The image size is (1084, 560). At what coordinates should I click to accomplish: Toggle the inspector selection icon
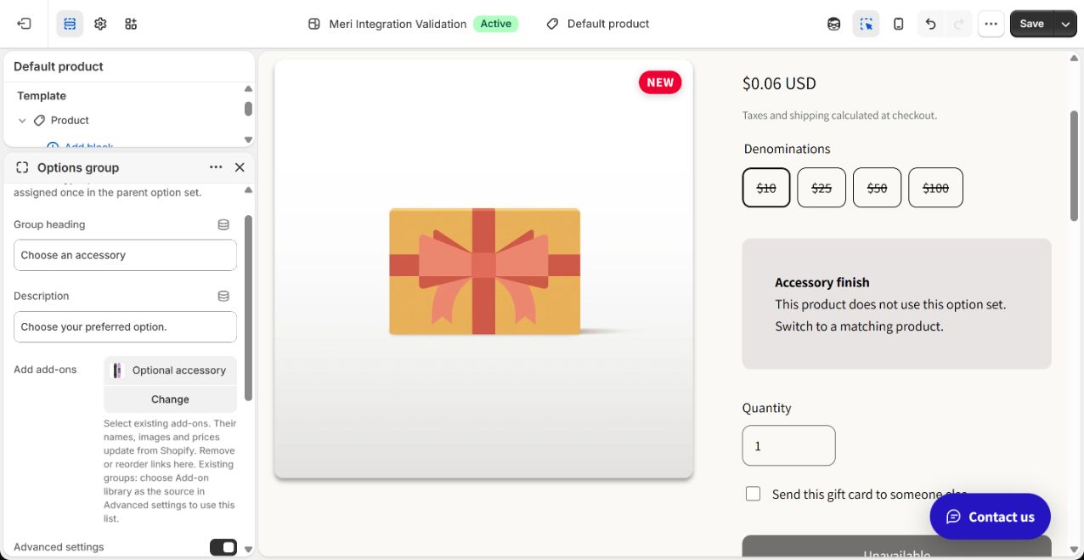coord(866,24)
